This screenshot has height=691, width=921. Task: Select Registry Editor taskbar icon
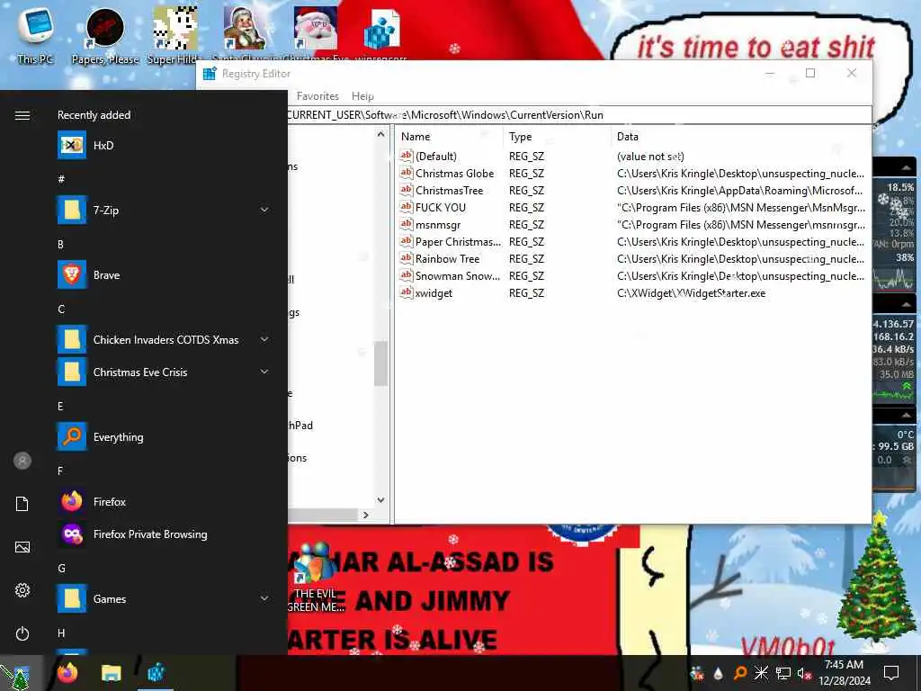(x=156, y=673)
